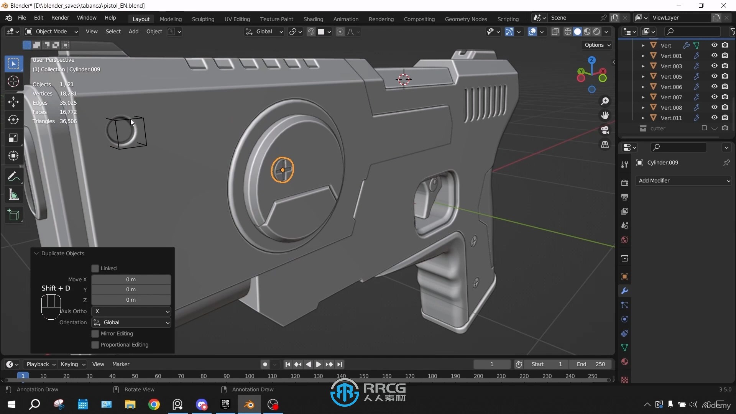Select the Measure tool
Image resolution: width=736 pixels, height=414 pixels.
coord(13,195)
